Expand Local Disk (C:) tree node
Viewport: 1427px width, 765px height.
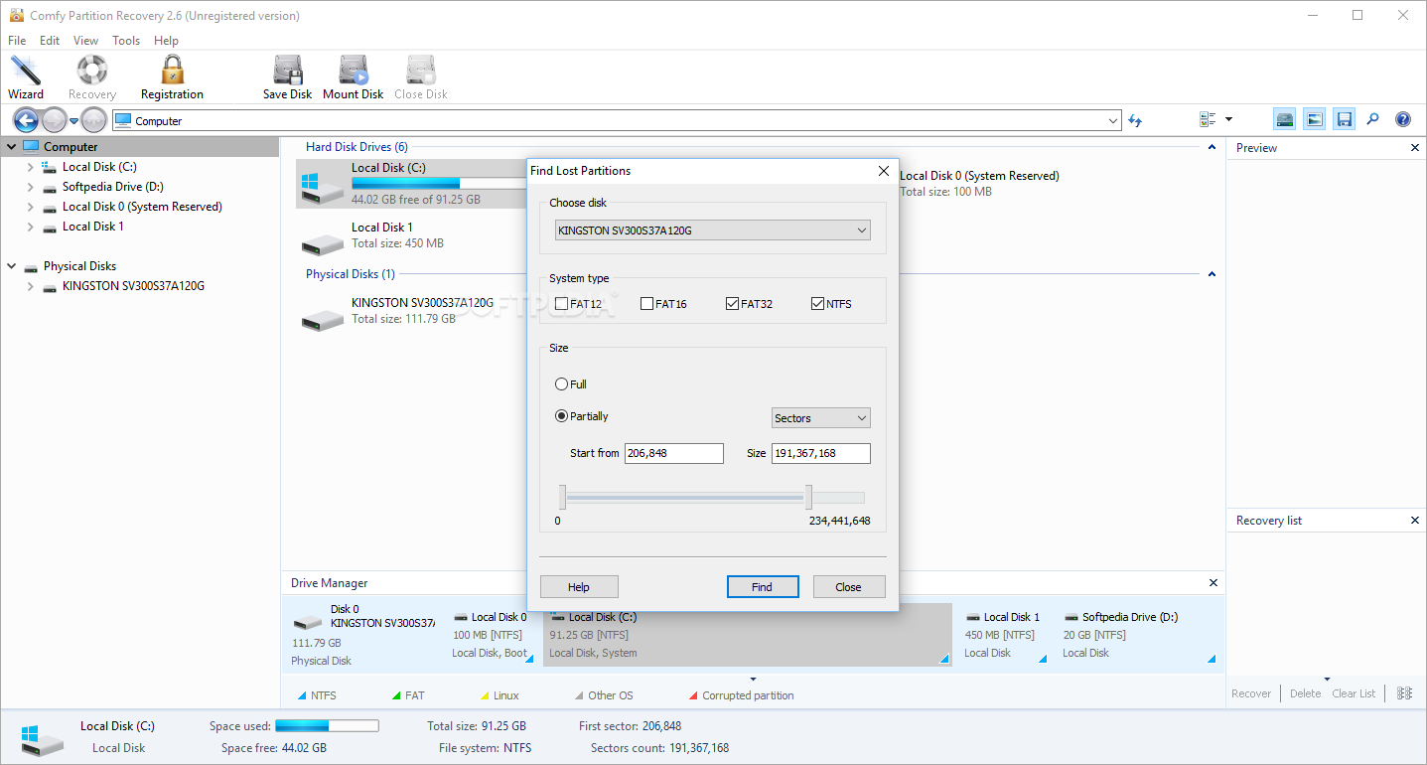point(31,167)
